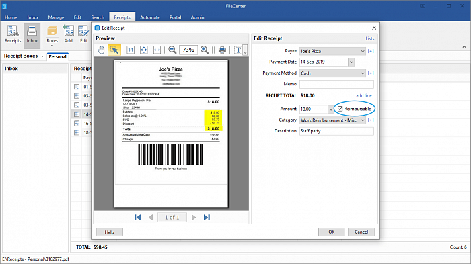Screen dimensions: 471x264
Task: Zoom in the receipt preview
Action: 205,50
